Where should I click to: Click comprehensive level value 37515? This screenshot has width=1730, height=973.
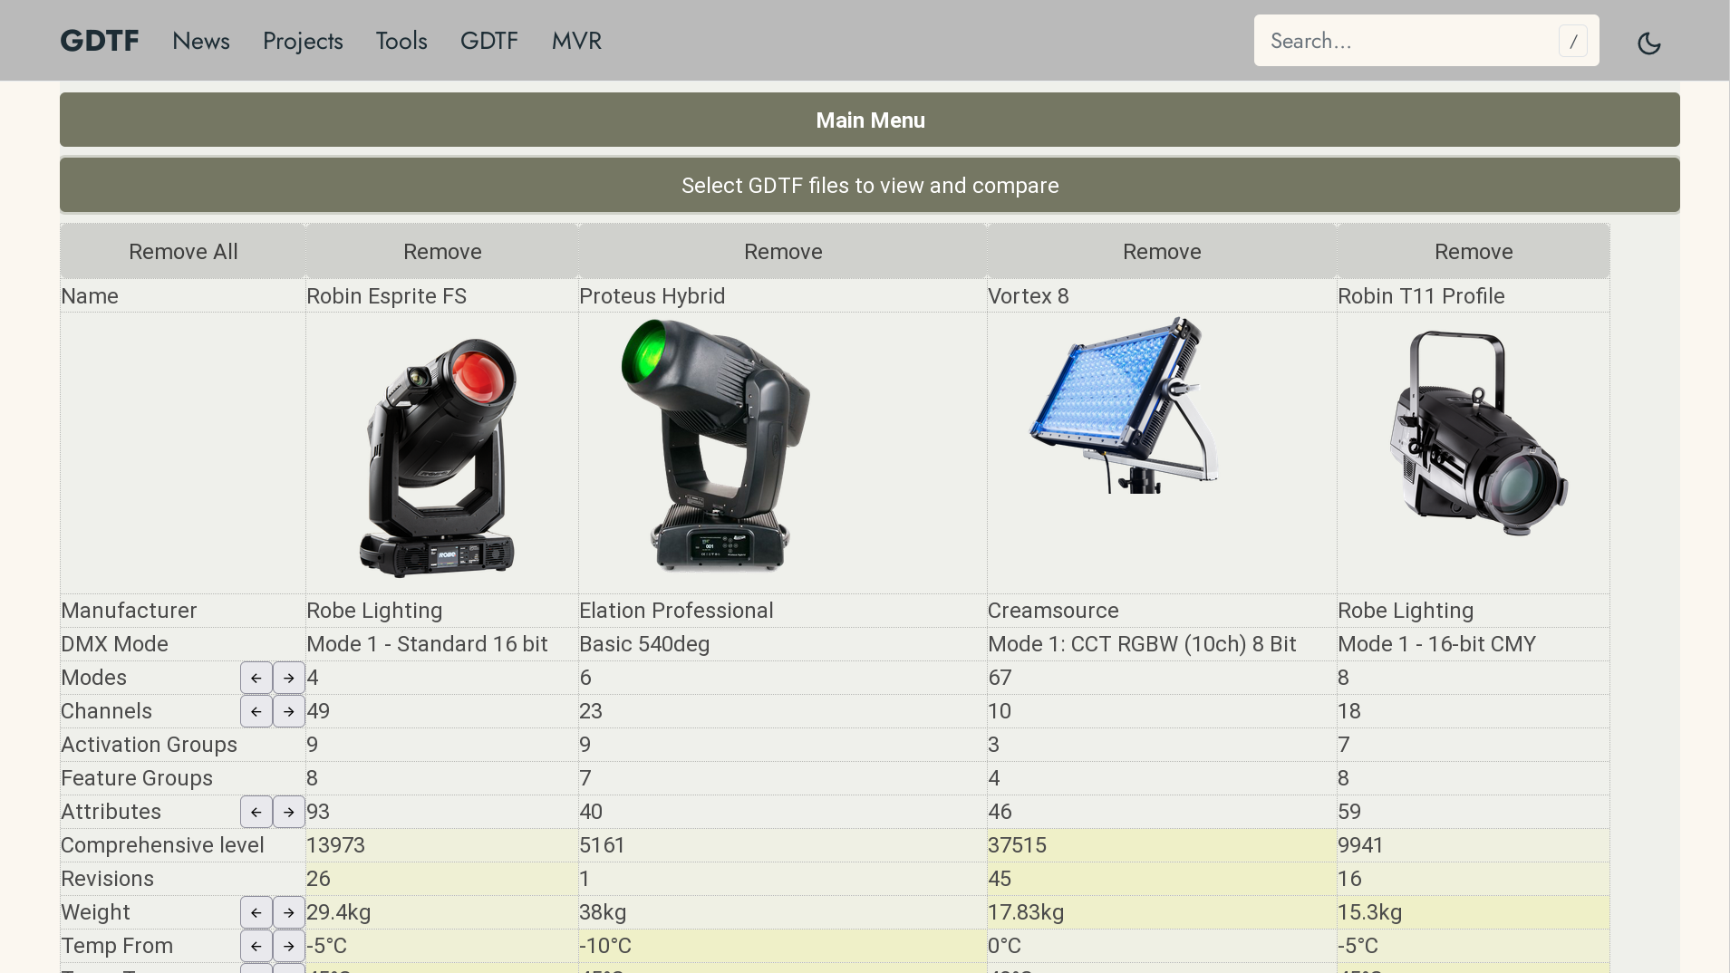tap(1162, 845)
